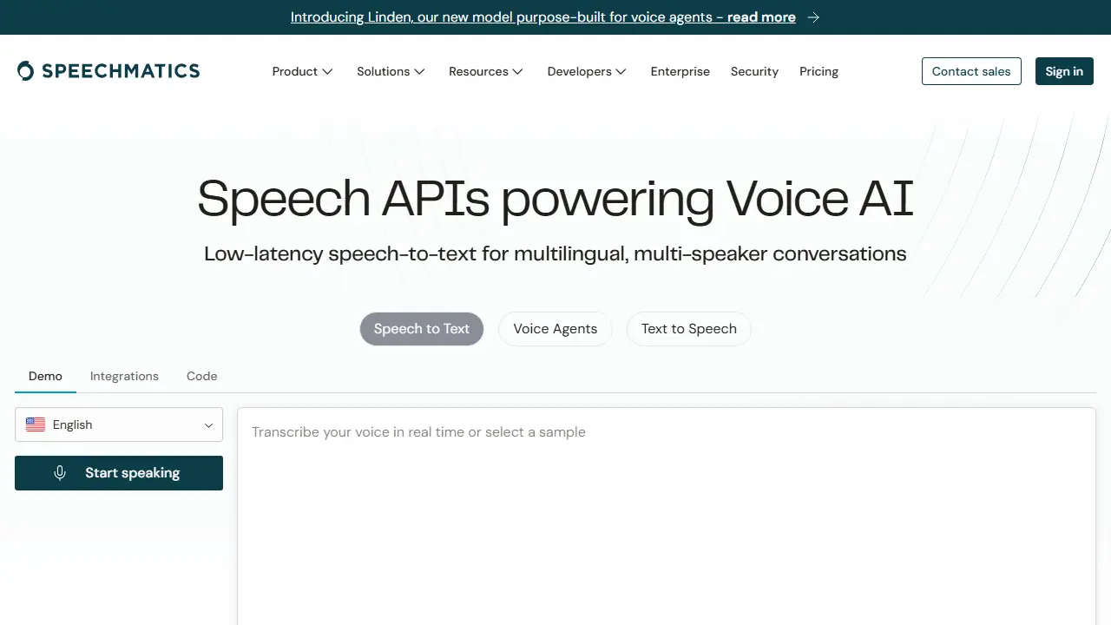1111x625 pixels.
Task: Click the microphone icon on Start speaking
Action: pyautogui.click(x=60, y=473)
